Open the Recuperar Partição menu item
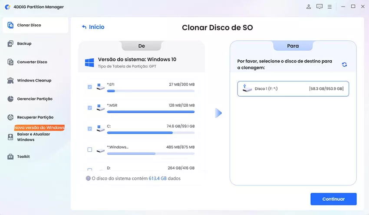Image resolution: width=369 pixels, height=215 pixels. [35, 117]
